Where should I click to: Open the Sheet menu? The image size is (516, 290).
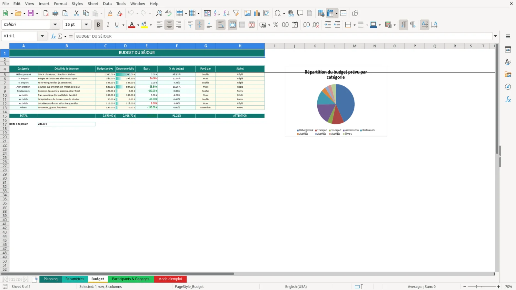[93, 4]
